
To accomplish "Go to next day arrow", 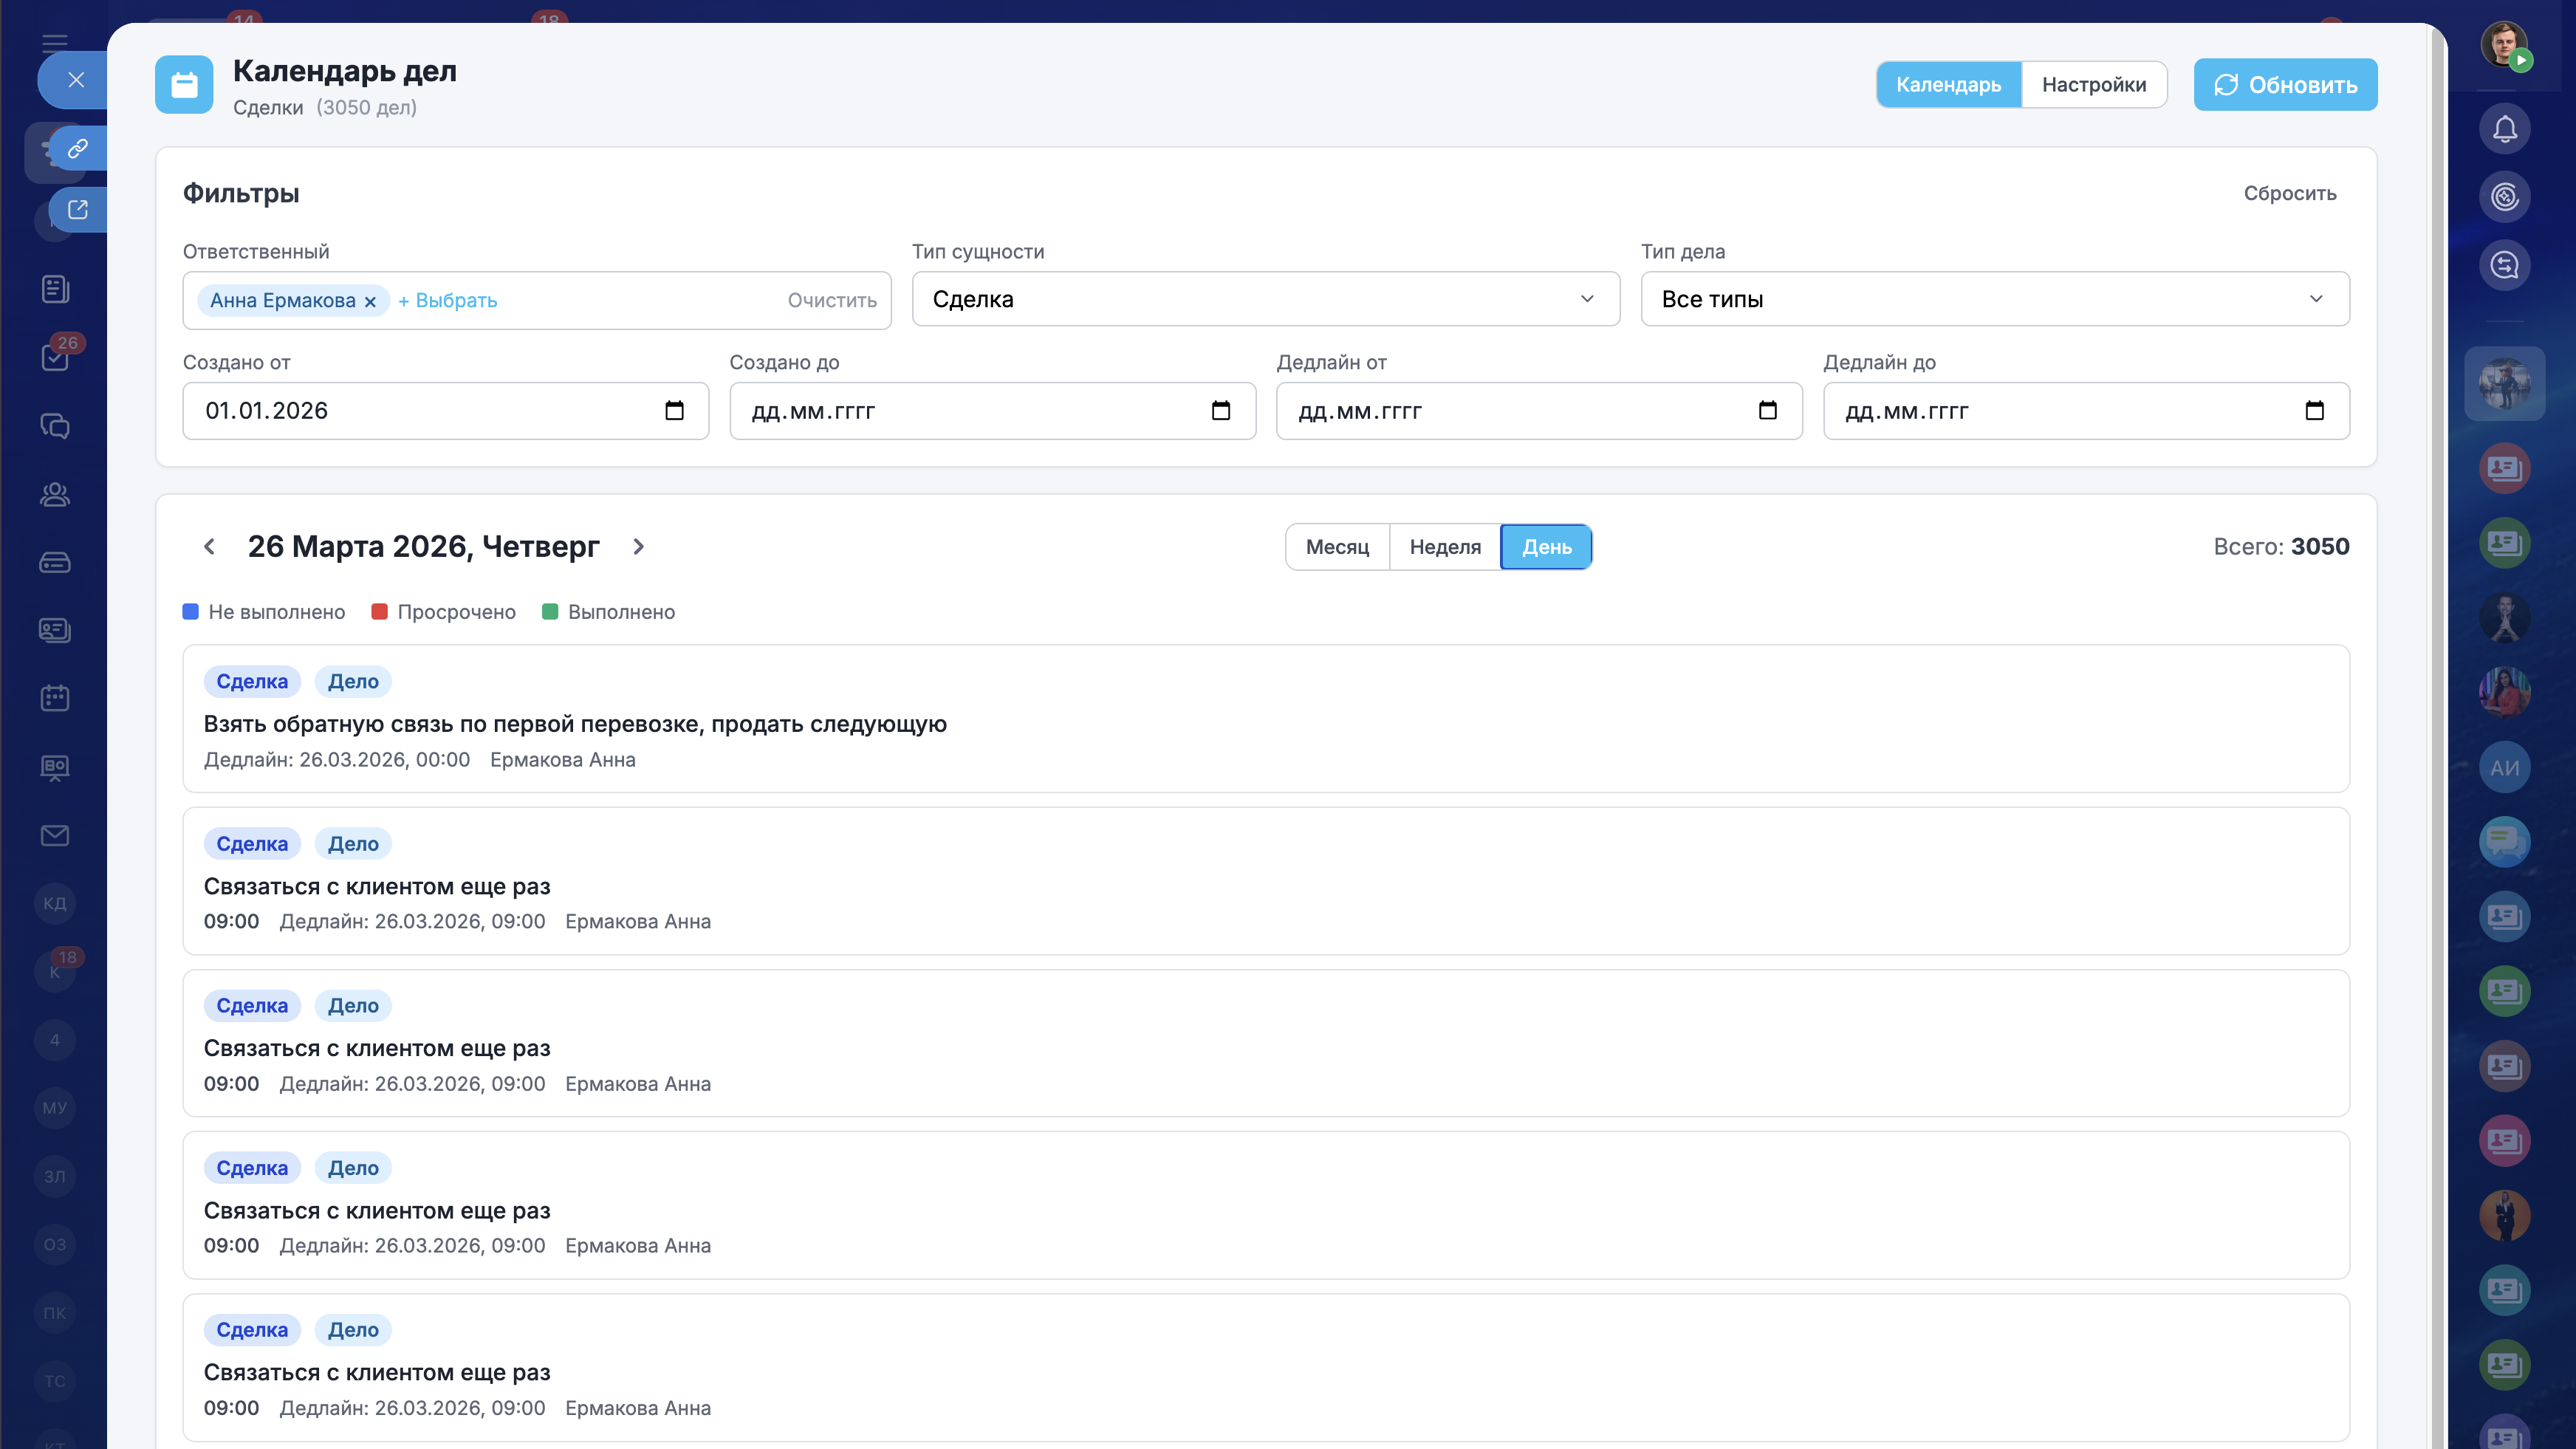I will coord(639,547).
